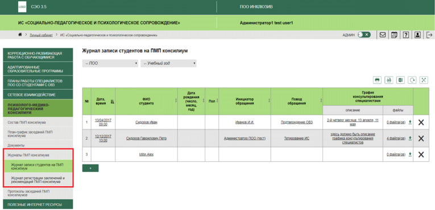Expand the table to fullscreen

(424, 80)
